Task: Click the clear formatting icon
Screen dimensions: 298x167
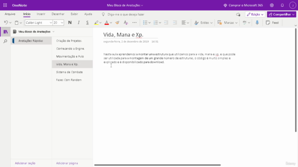Action: 126,23
